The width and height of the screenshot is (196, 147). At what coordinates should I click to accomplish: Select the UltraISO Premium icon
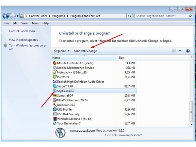(55, 100)
